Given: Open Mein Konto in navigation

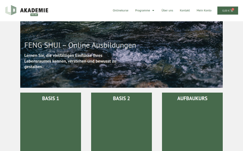Looking at the screenshot, I should (204, 10).
